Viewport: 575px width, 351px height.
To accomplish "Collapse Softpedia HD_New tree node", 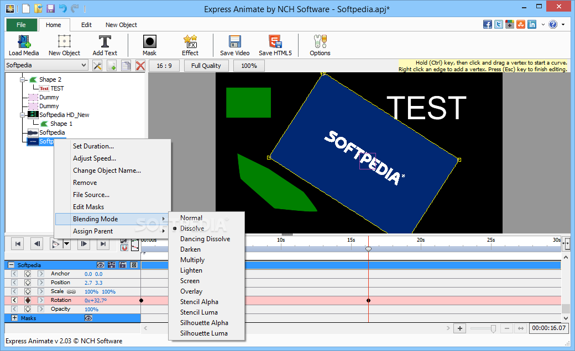I will (x=23, y=115).
